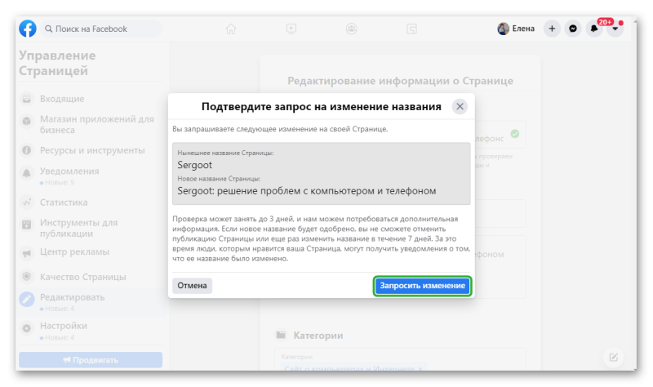Click the Отмена button

[192, 286]
